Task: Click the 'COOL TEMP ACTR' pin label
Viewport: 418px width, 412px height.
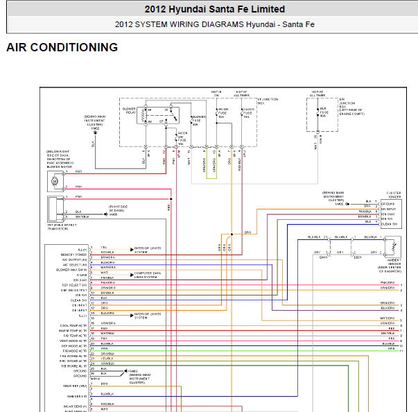Action: 73,325
